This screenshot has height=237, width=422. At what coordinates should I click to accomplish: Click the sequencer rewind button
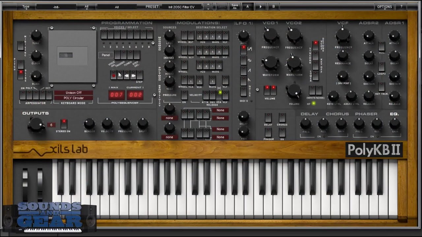[x=127, y=75]
